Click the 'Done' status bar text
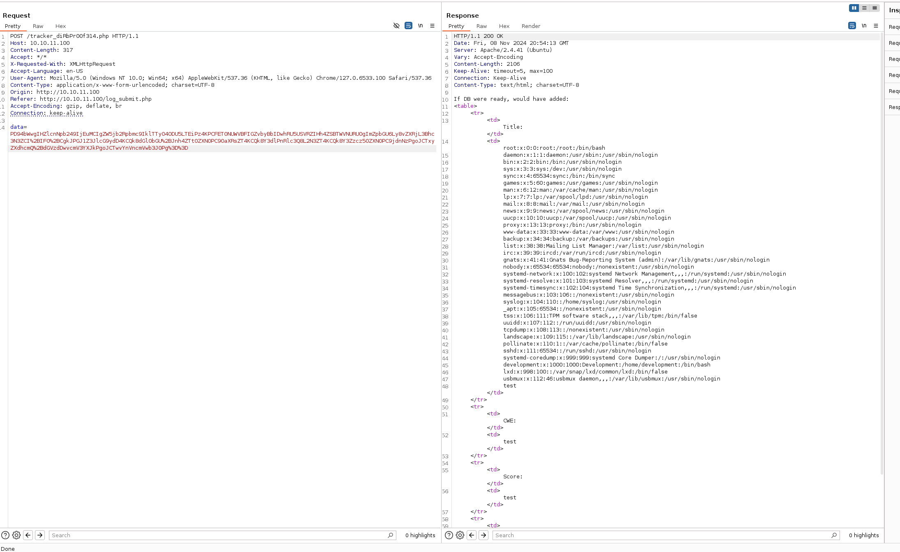This screenshot has width=900, height=552. 8,549
